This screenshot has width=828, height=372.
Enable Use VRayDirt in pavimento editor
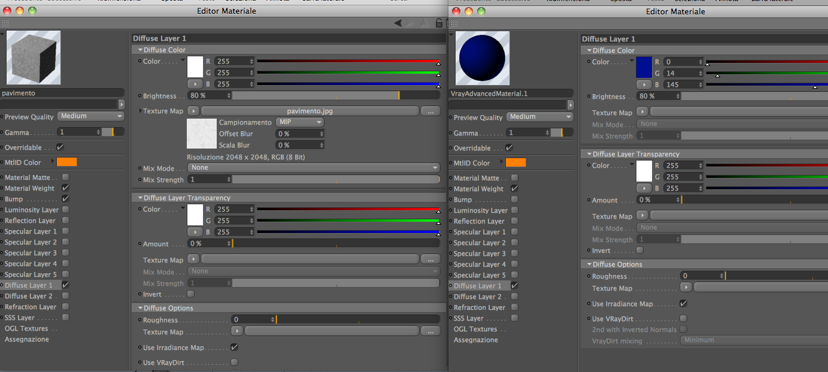(x=234, y=362)
